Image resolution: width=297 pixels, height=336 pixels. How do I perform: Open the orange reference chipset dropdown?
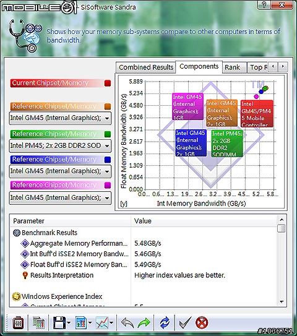click(60, 118)
